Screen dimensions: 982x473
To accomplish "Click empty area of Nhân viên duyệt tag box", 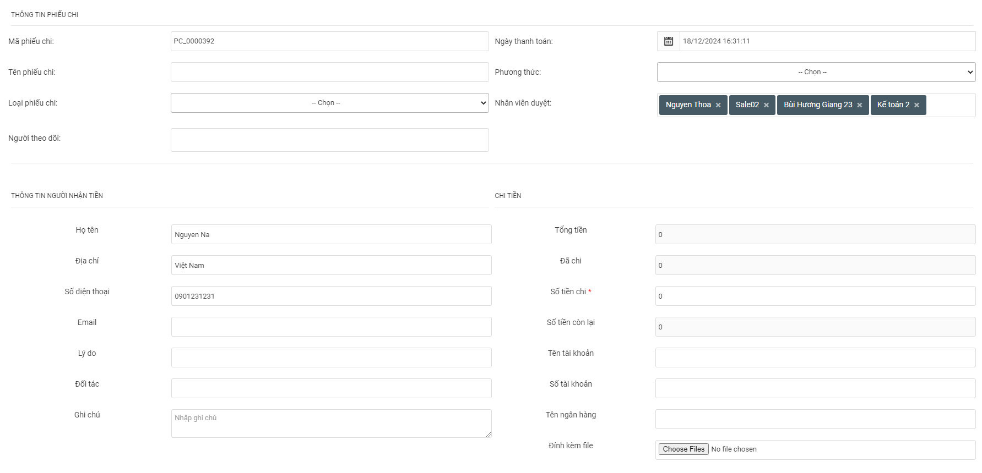I will [950, 105].
